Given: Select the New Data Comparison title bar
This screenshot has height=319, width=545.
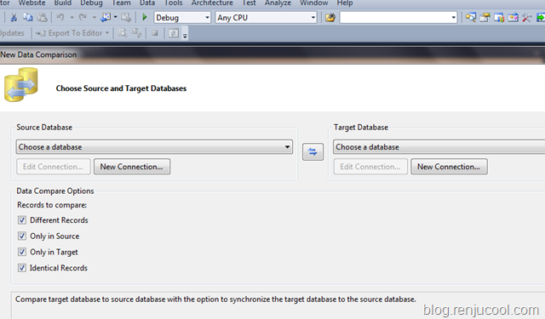Looking at the screenshot, I should [272, 54].
